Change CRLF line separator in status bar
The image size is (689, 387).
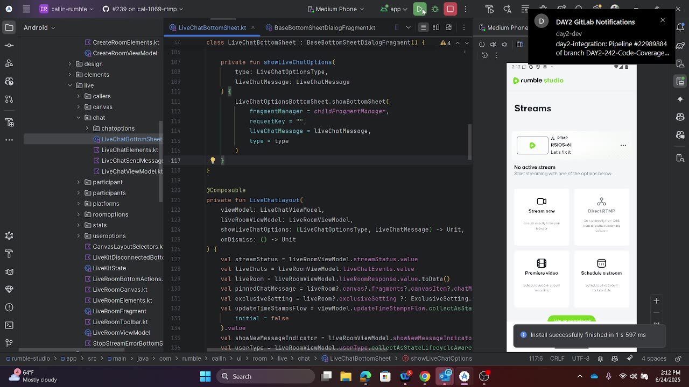tap(557, 359)
